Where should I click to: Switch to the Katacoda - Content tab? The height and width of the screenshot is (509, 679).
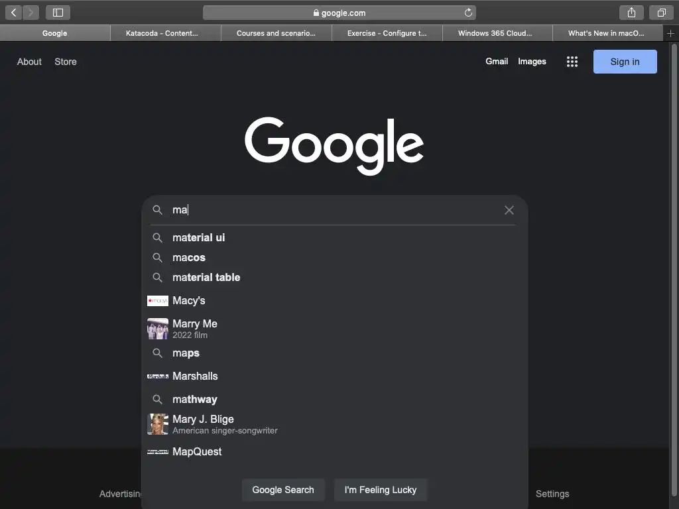pyautogui.click(x=166, y=33)
